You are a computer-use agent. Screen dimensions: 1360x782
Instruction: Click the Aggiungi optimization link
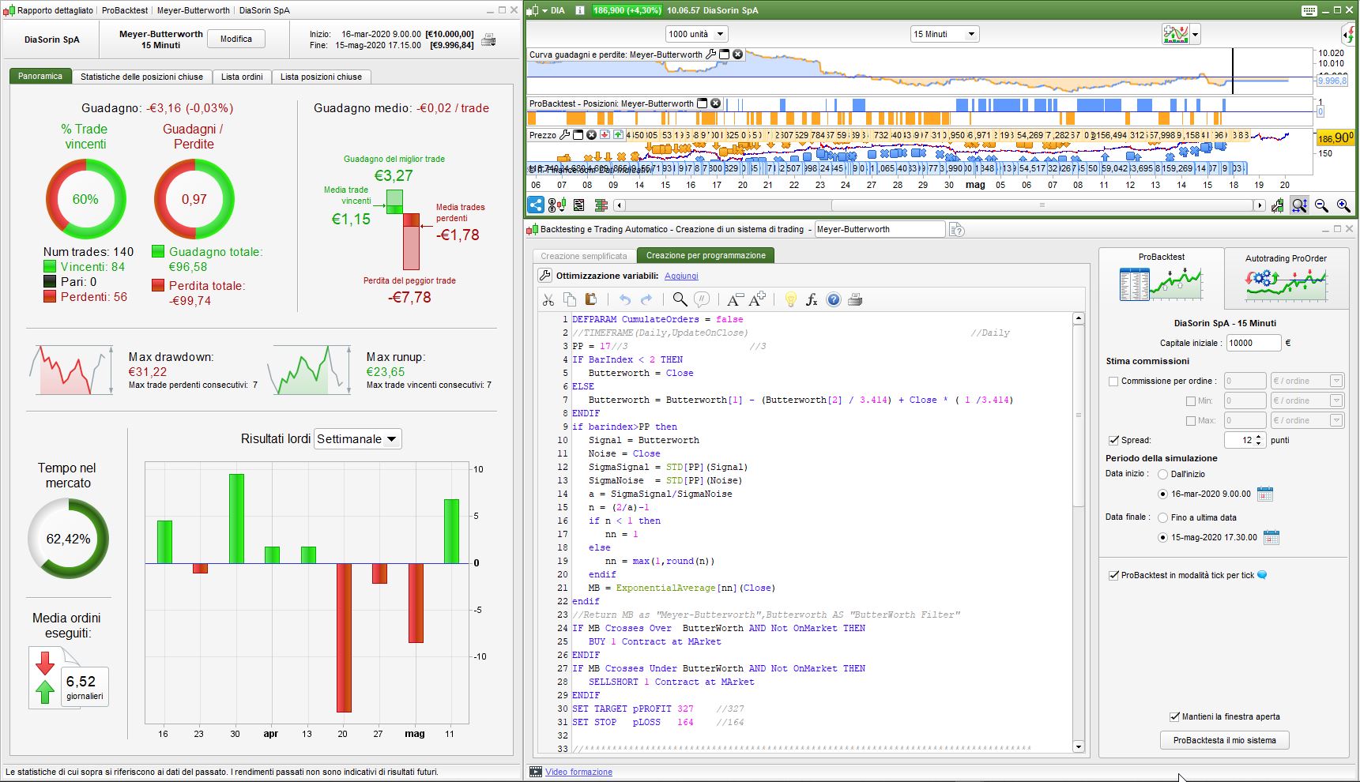coord(681,276)
